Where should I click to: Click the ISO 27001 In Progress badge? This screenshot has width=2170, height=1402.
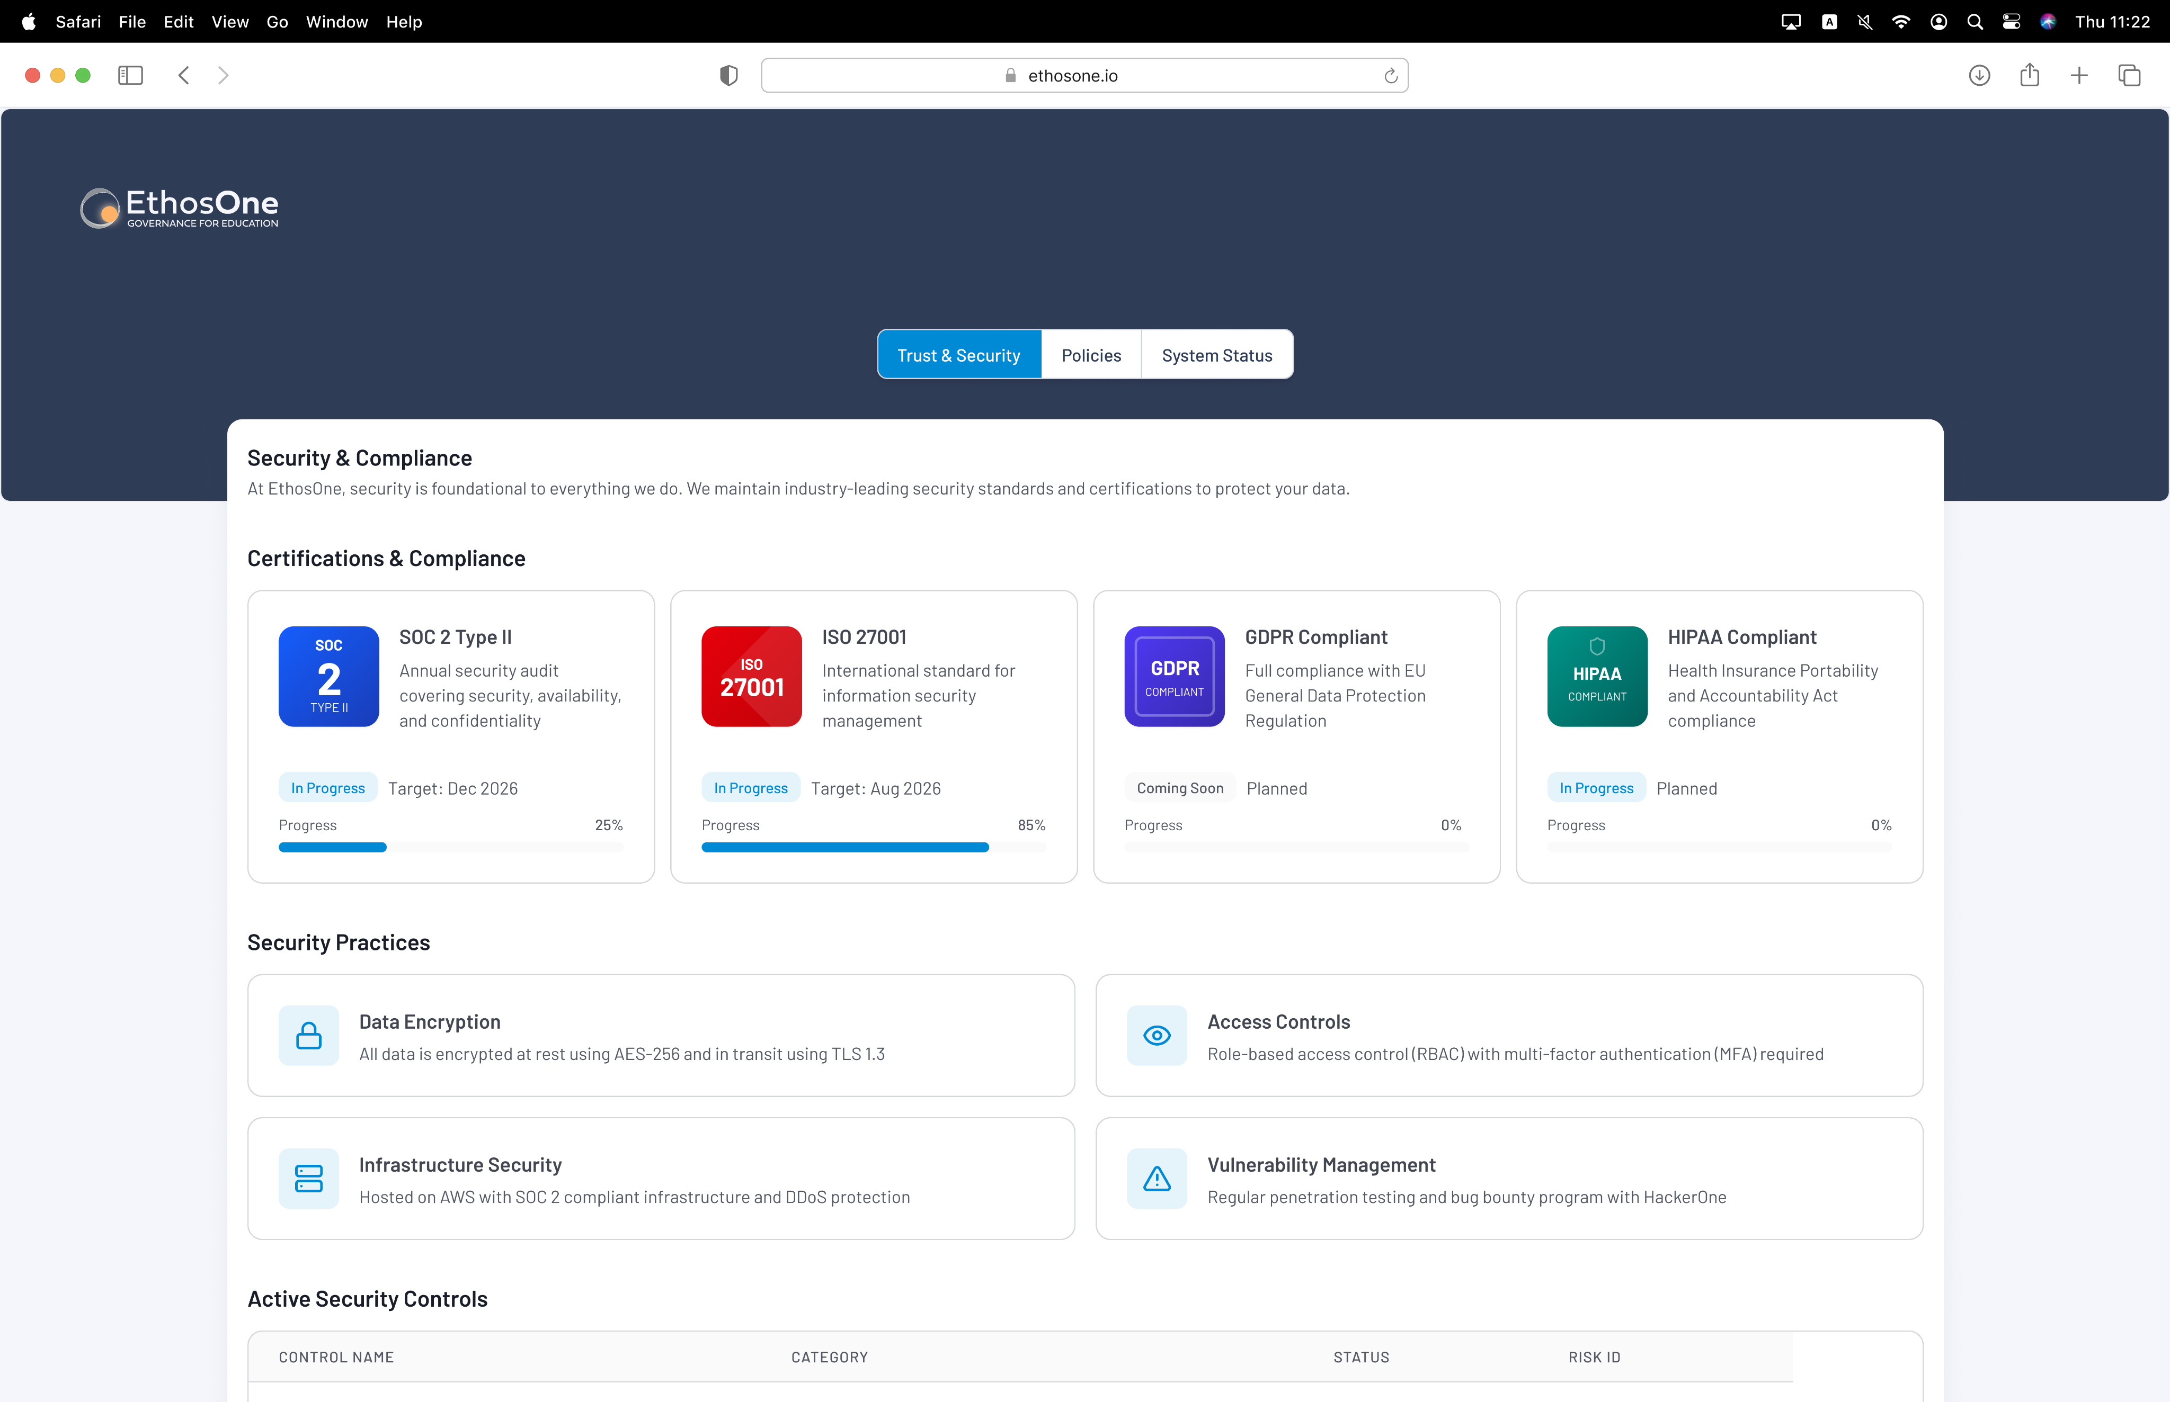(x=751, y=787)
